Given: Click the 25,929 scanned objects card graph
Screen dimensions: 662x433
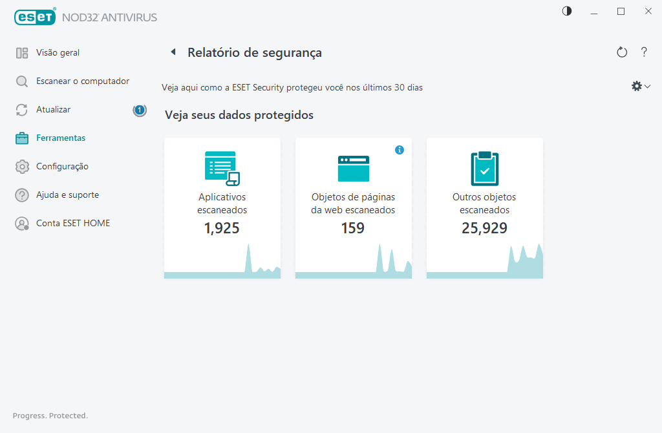Looking at the screenshot, I should point(524,262).
